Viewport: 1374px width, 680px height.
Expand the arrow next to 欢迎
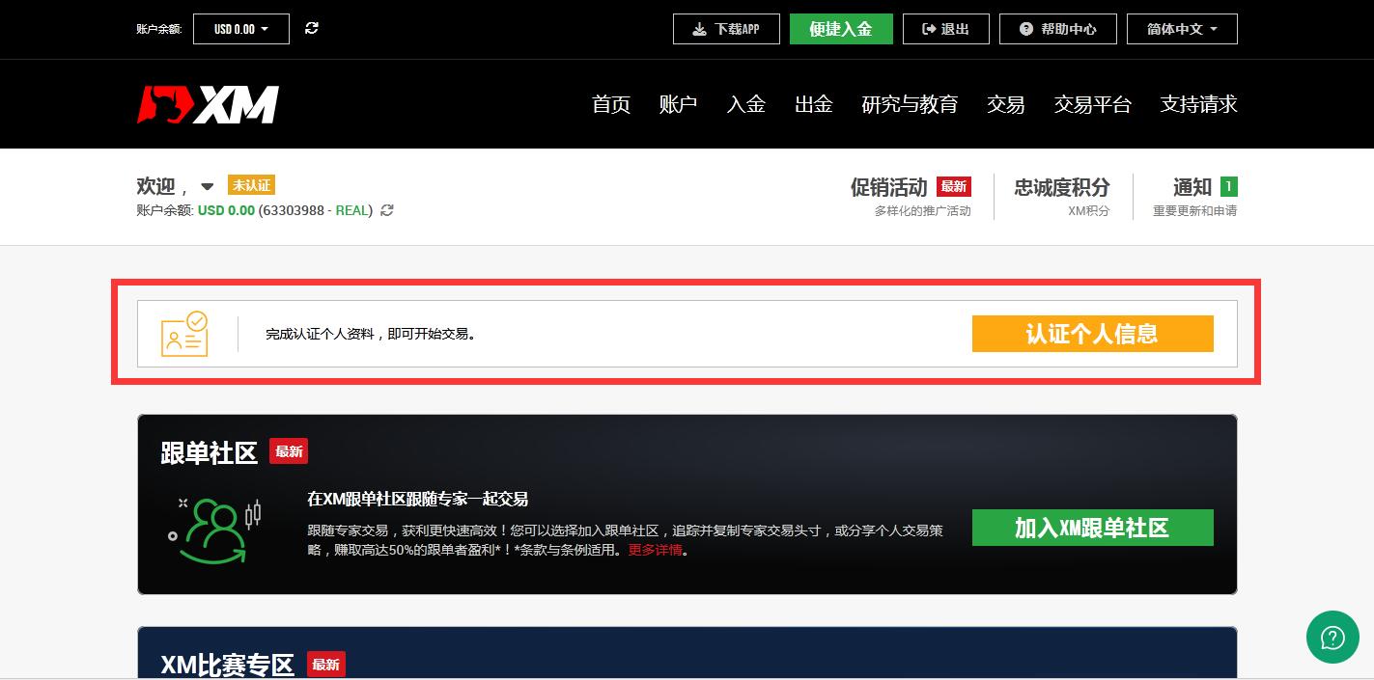207,187
